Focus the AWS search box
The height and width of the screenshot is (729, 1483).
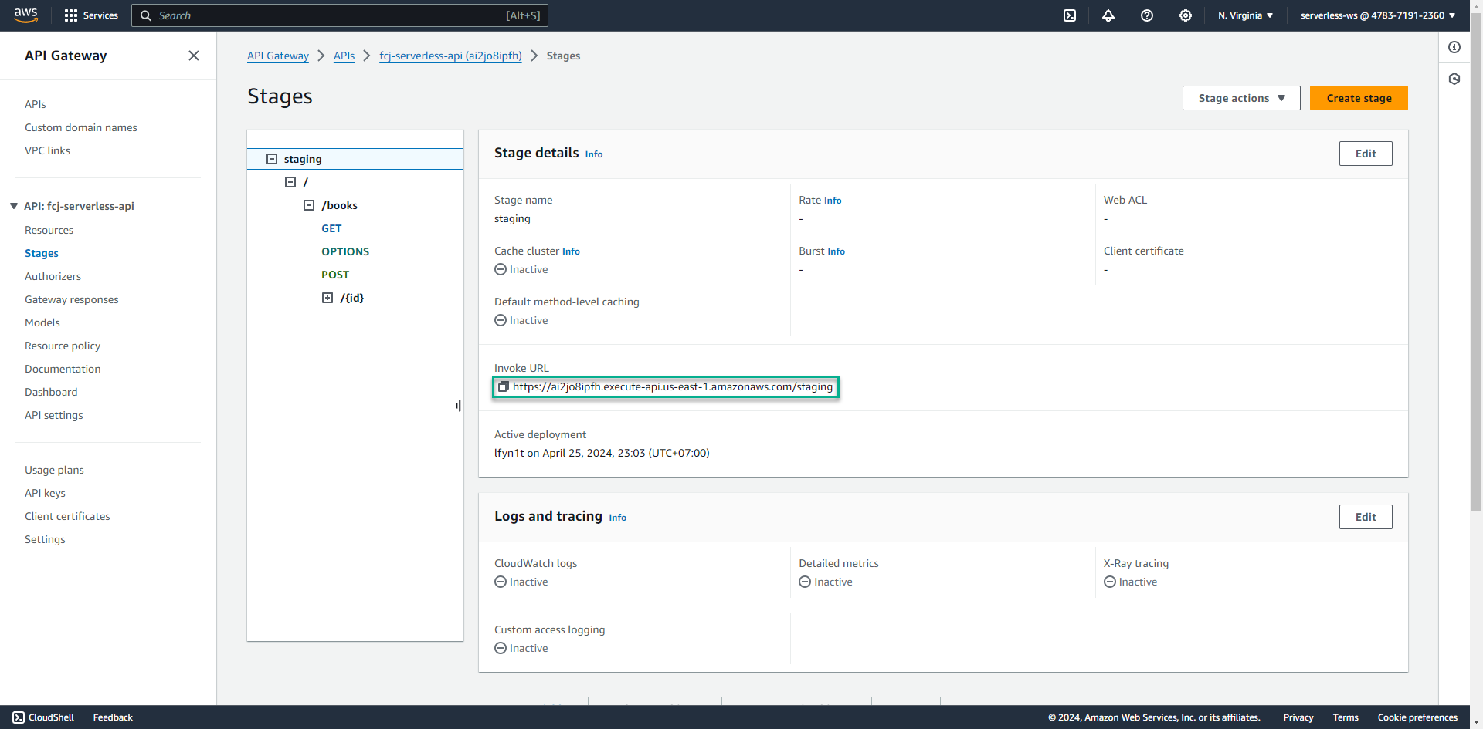point(340,15)
